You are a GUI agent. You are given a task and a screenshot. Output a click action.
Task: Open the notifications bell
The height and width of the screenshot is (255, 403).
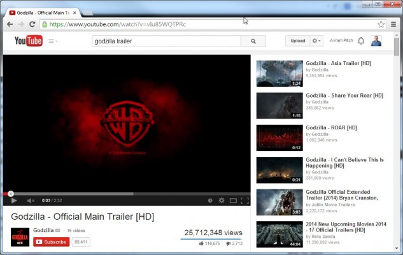361,41
